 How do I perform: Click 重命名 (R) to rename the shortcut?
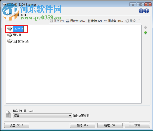(x=114, y=21)
